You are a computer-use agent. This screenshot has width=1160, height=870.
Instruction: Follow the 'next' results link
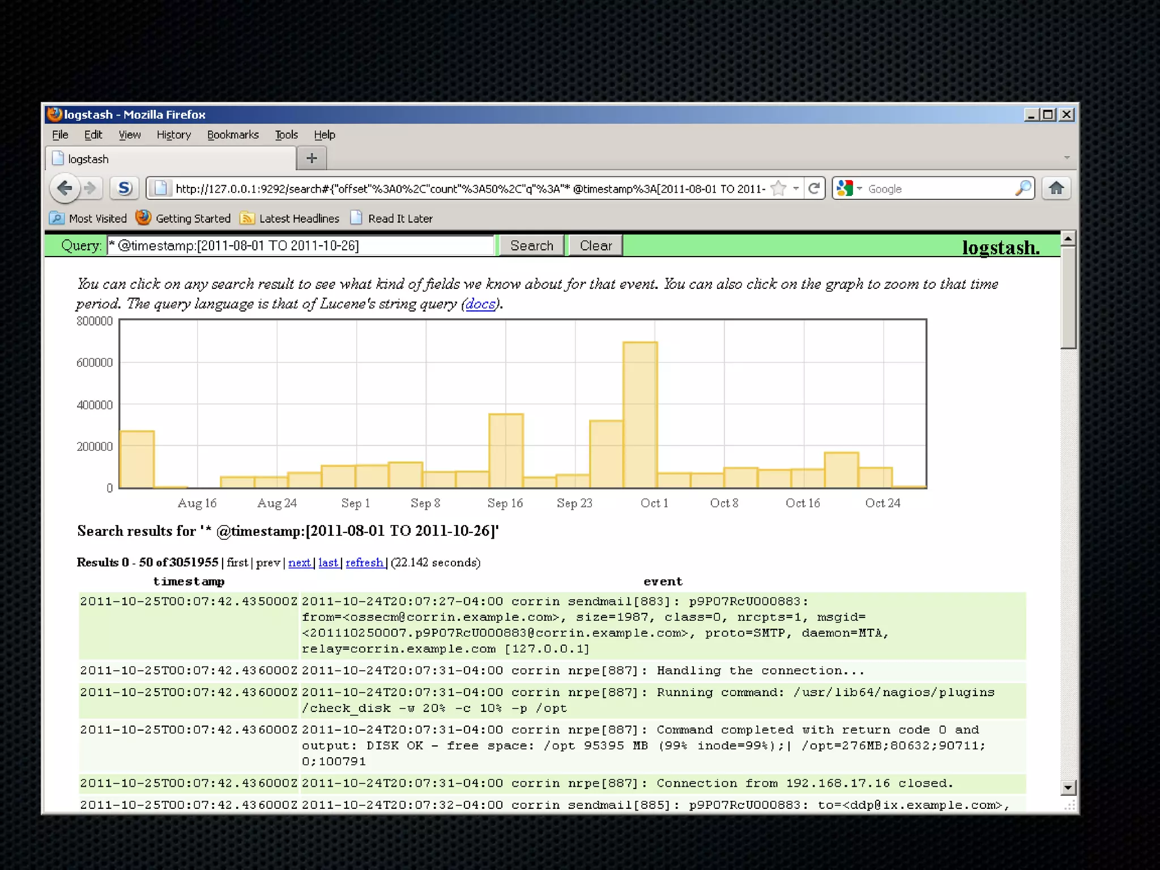coord(299,562)
